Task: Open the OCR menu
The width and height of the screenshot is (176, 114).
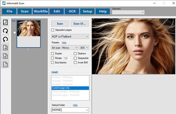Action: (72, 11)
